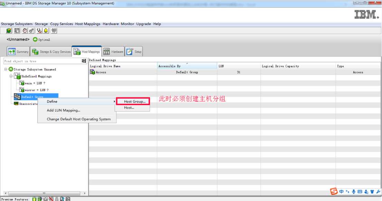Click the tree panel left scroll arrow
Image resolution: width=382 pixels, height=201 pixels.
[x=6, y=193]
